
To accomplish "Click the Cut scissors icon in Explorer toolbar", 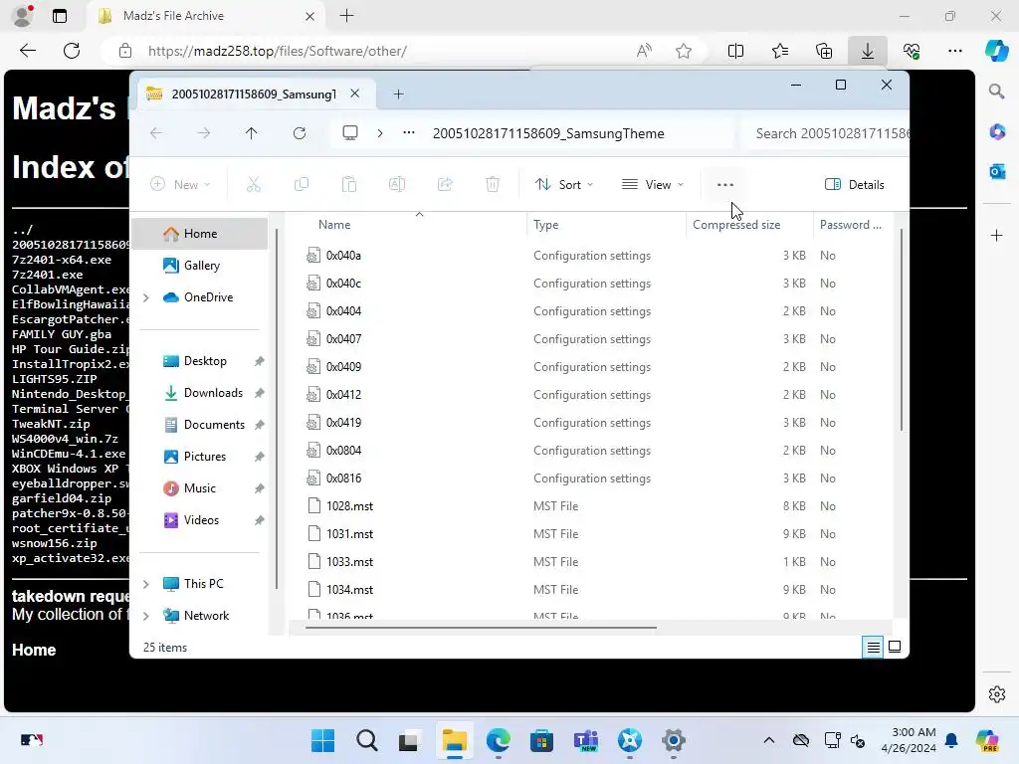I will [254, 184].
